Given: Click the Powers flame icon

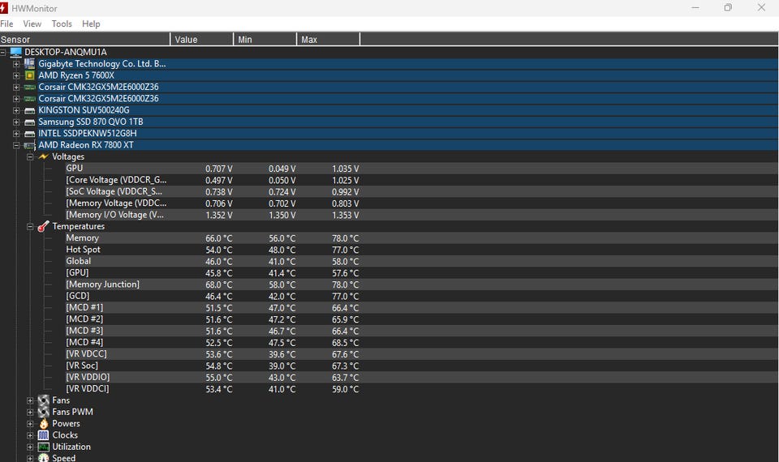Looking at the screenshot, I should point(44,424).
